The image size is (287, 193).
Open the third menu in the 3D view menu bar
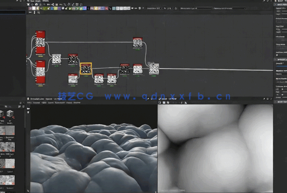[44, 103]
